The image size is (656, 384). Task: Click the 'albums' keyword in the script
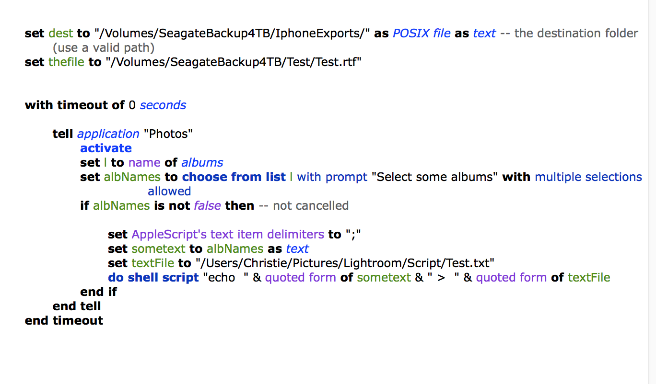202,163
